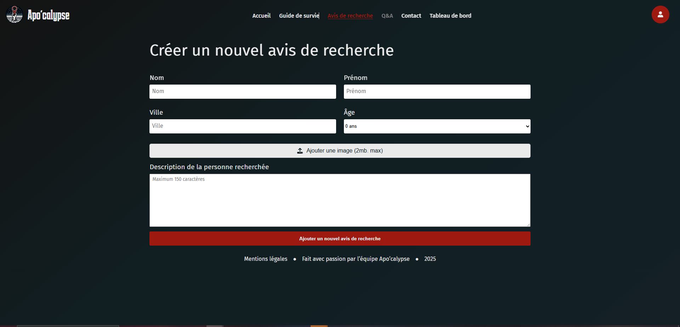Click the Apo'calypse brand name text

click(49, 16)
